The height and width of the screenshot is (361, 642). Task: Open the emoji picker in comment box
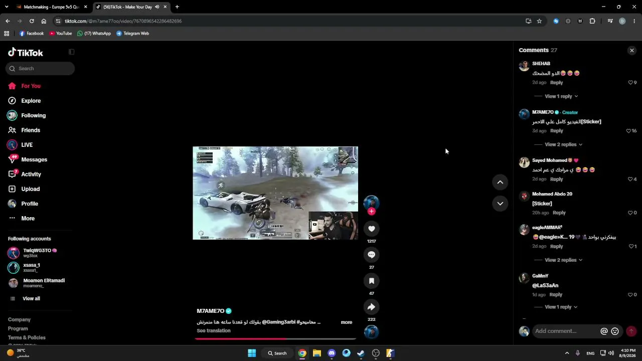[615, 331]
